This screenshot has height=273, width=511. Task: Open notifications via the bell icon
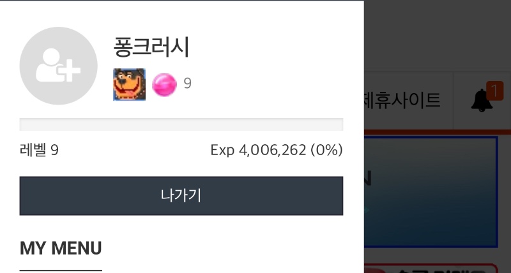[482, 100]
